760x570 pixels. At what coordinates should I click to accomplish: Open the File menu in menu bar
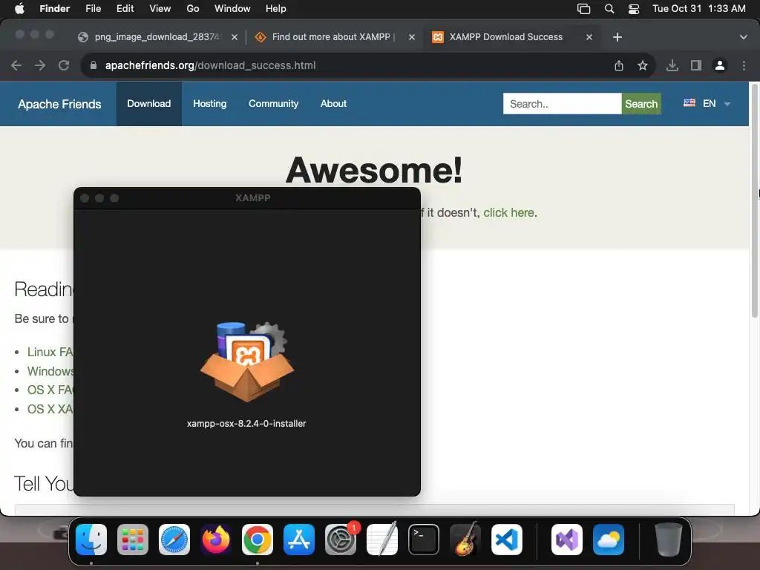pyautogui.click(x=93, y=9)
